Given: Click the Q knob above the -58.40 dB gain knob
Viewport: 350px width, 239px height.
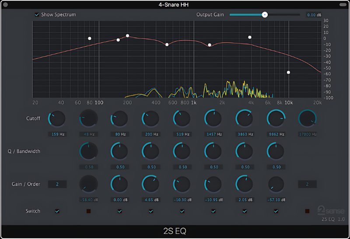Looking at the screenshot, I should point(89,151).
